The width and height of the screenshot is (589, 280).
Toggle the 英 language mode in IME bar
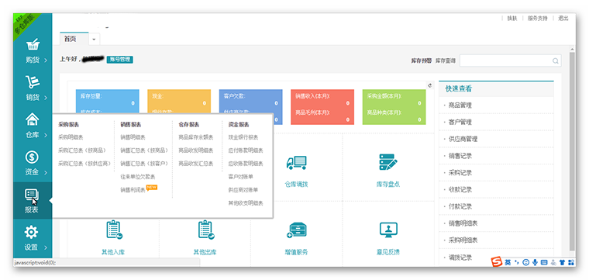coord(508,262)
